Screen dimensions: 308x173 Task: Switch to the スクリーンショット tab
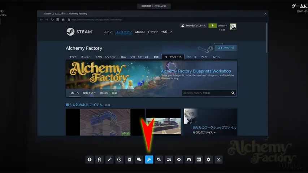[x=105, y=57]
